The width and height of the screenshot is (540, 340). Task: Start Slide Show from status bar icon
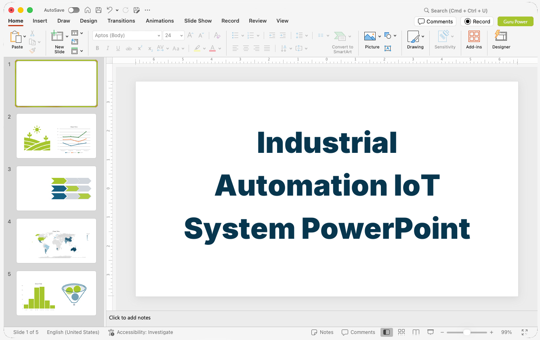tap(431, 332)
